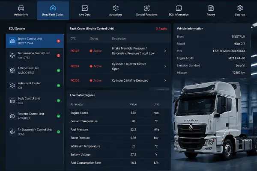257x171 pixels.
Task: Click 'Cylinder 1 Injector Circuit Open' description
Action: click(x=129, y=66)
